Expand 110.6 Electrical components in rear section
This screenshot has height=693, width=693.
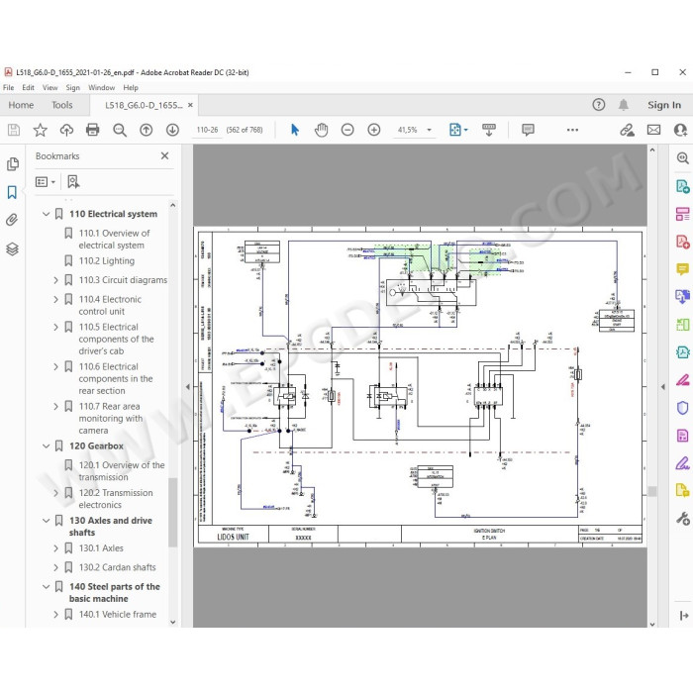pos(55,367)
